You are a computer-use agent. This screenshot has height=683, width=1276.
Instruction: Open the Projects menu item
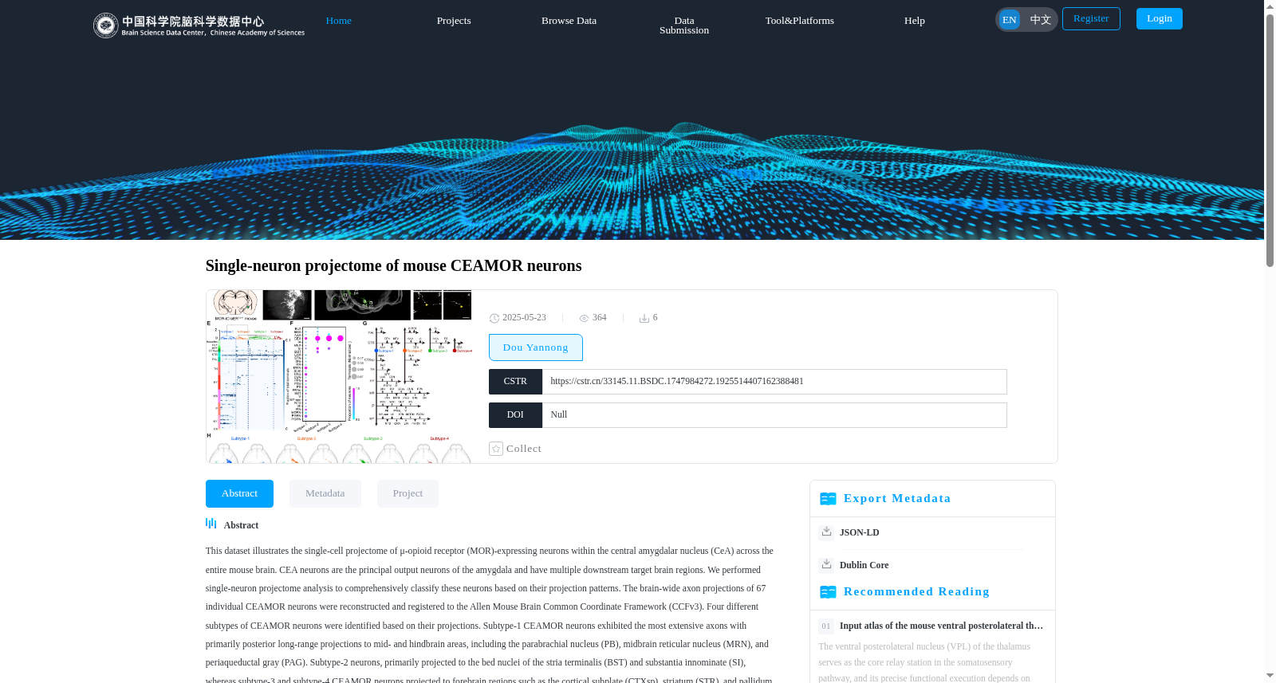click(454, 21)
